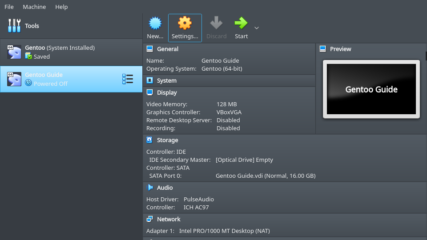Click the Gentoo Guide preview thumbnail
This screenshot has height=240, width=427.
371,89
